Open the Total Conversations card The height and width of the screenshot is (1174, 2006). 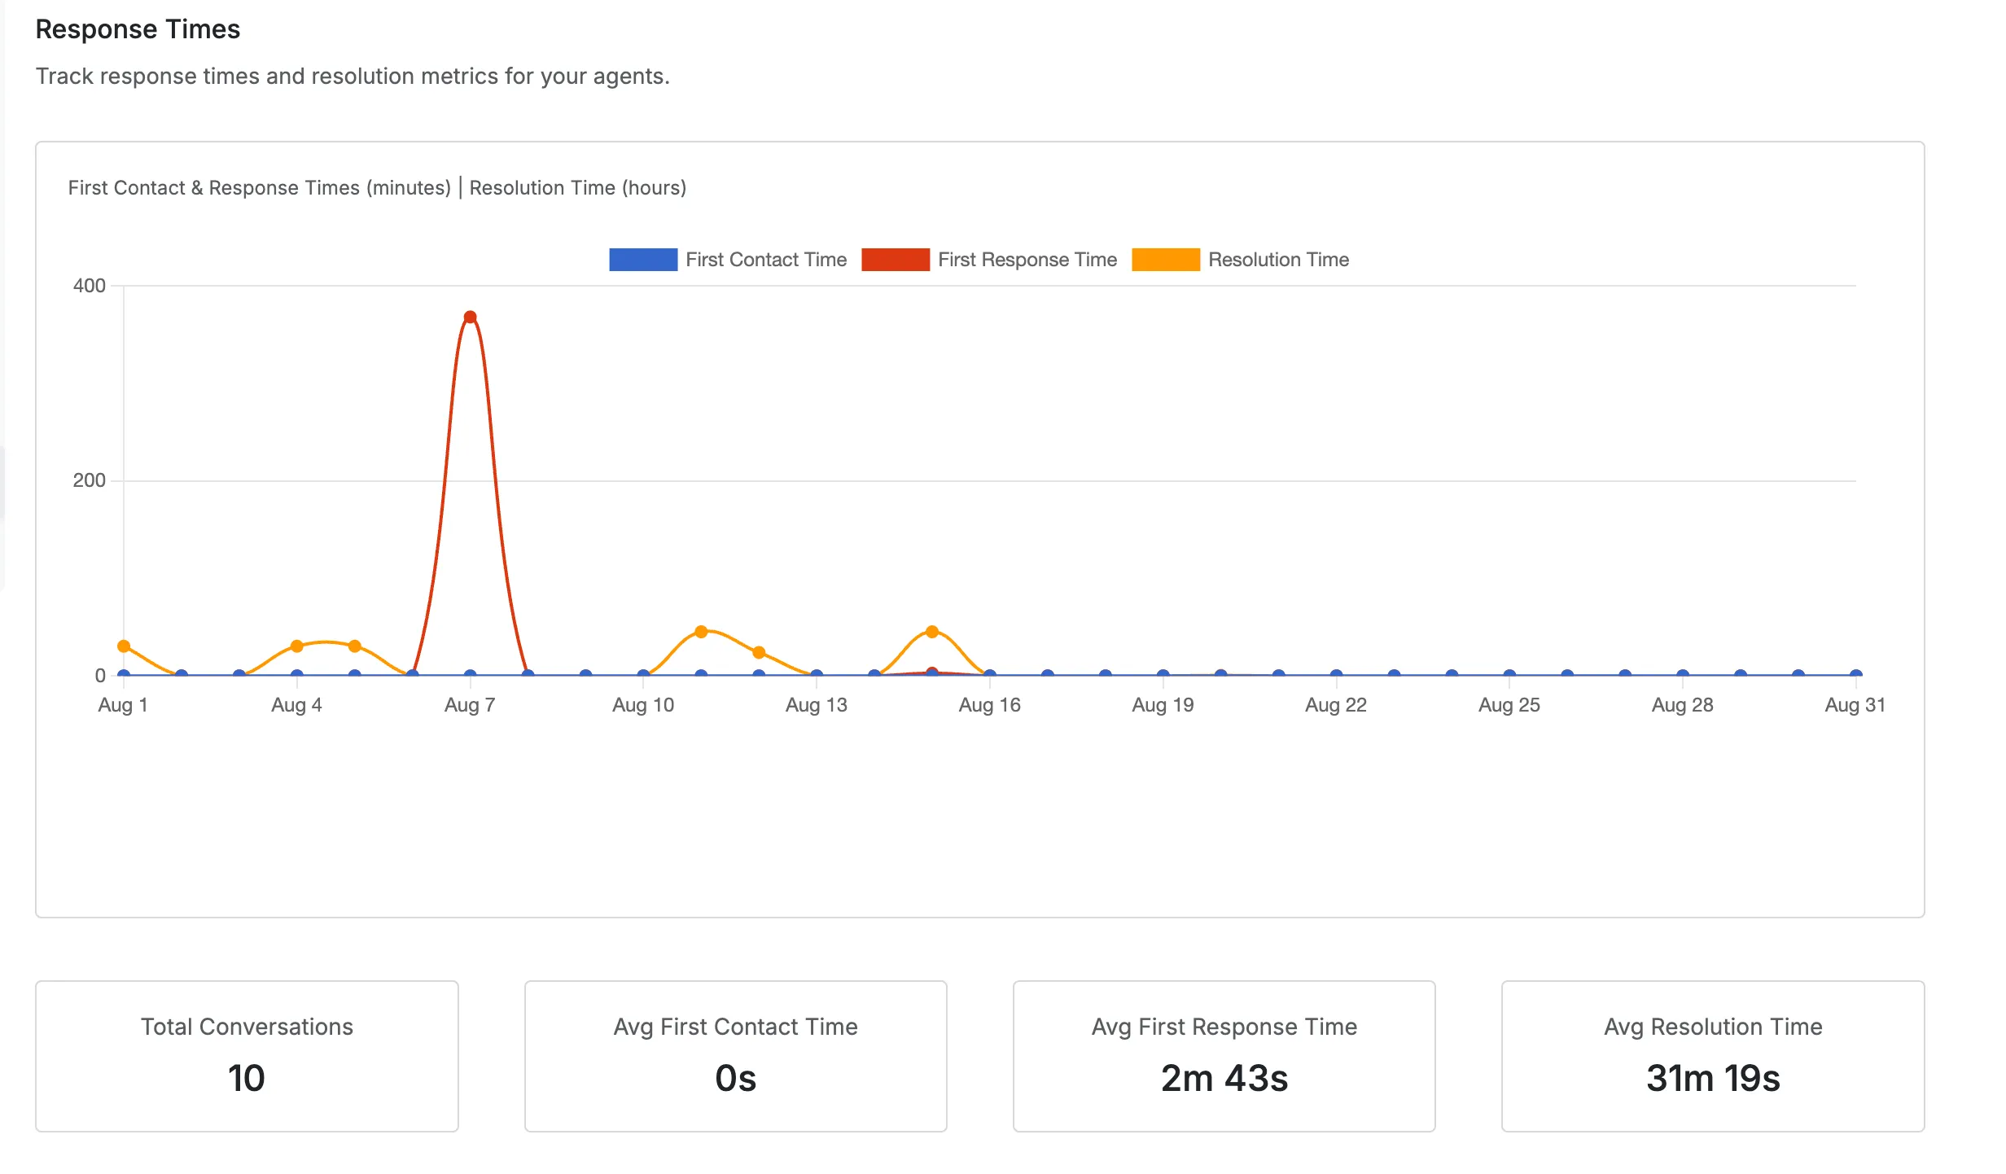[247, 1056]
